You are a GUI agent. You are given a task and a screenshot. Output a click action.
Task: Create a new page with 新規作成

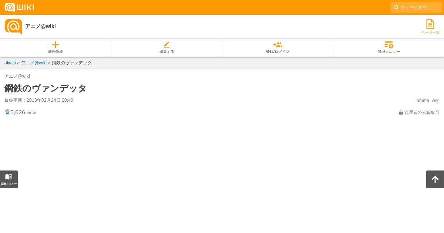pos(55,48)
